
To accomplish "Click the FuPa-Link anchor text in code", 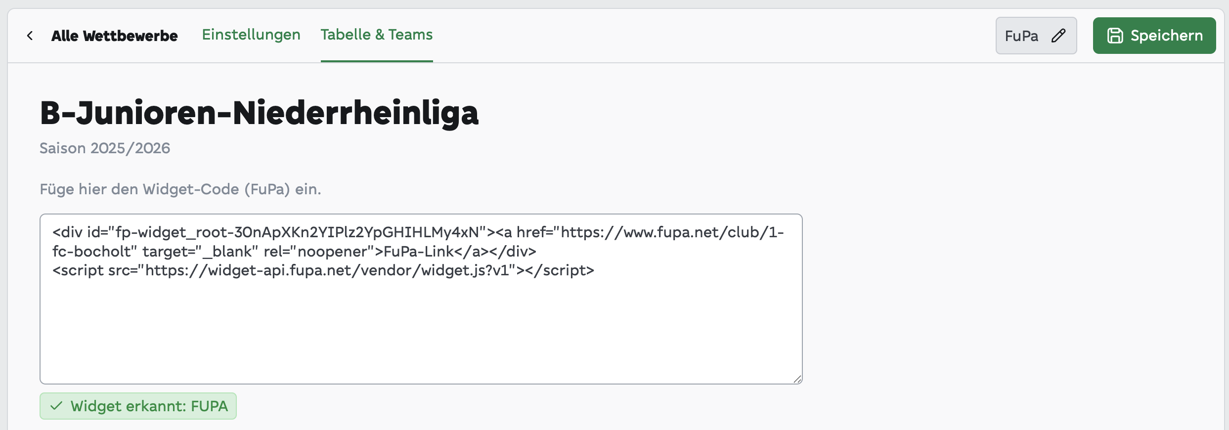I will (x=419, y=251).
